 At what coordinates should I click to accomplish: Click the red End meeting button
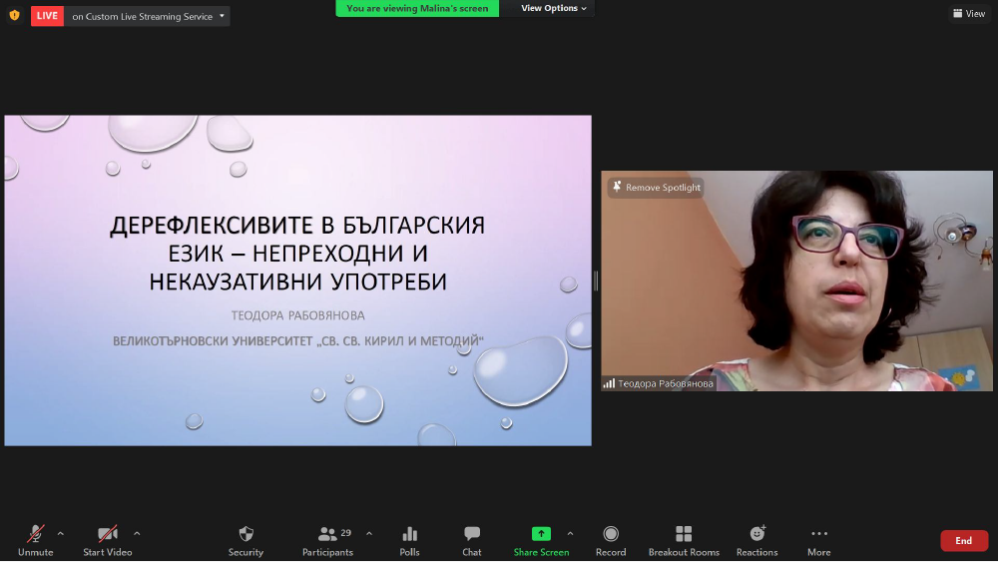(963, 540)
